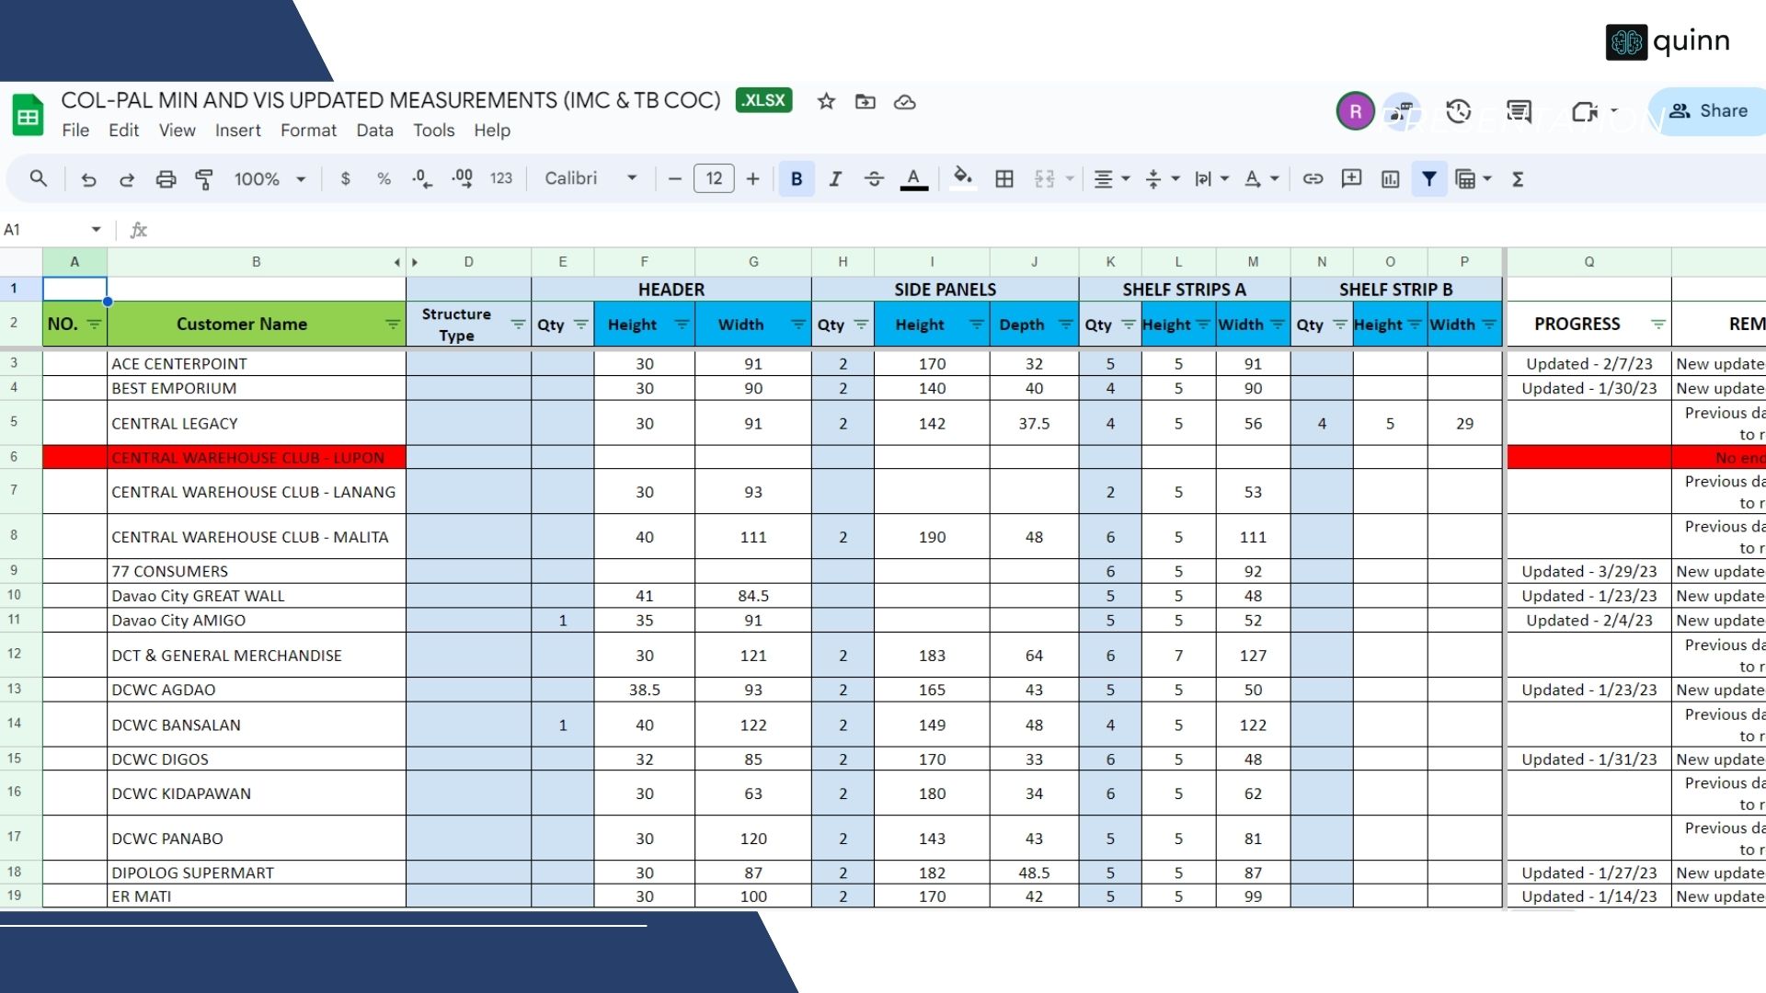Open Customer Name column filter dropdown

click(393, 325)
